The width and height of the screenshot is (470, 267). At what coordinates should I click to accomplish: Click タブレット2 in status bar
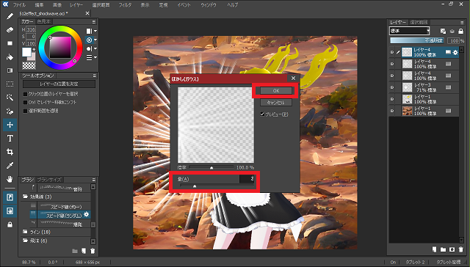point(415,262)
